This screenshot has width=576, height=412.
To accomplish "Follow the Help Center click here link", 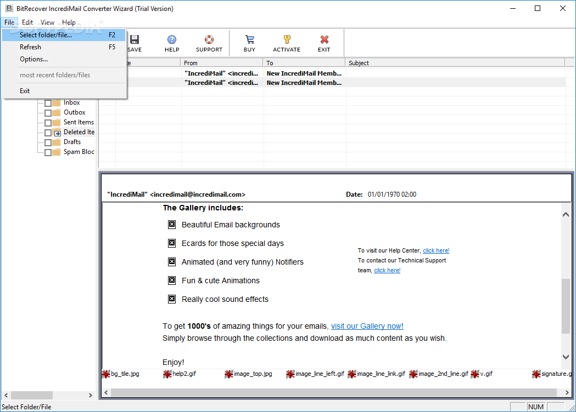I will [436, 250].
